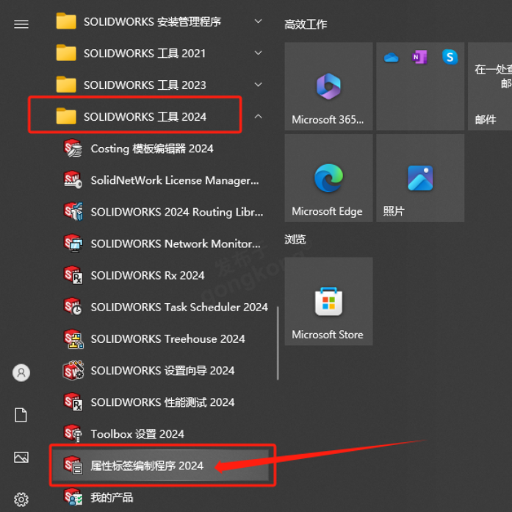Click the Costing 模板编辑器 2024 icon
Image resolution: width=512 pixels, height=512 pixels.
click(x=73, y=148)
